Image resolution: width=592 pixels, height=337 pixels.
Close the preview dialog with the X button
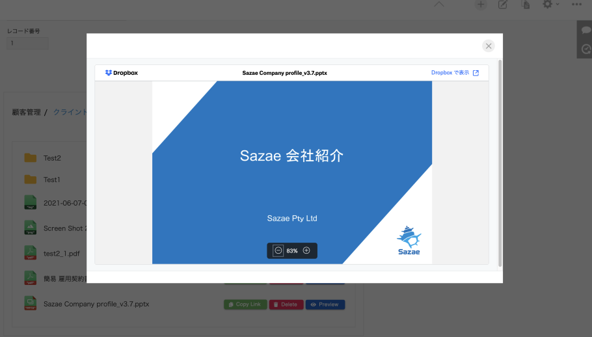[x=488, y=46]
